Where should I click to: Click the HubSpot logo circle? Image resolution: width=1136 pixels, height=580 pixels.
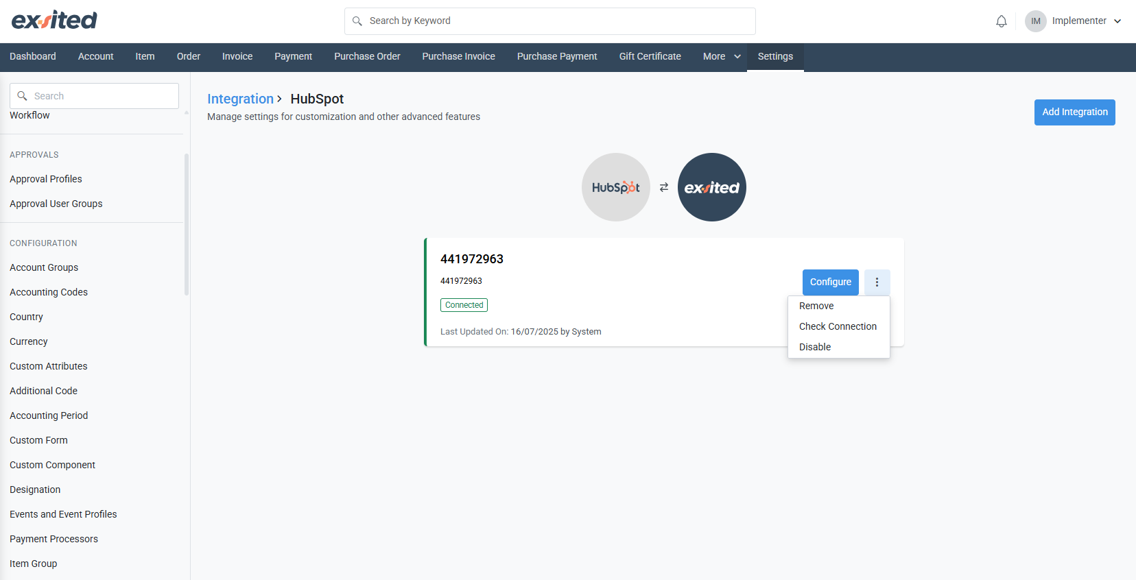point(616,187)
